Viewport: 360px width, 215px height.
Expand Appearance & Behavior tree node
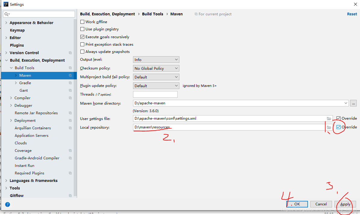[x=6, y=23]
